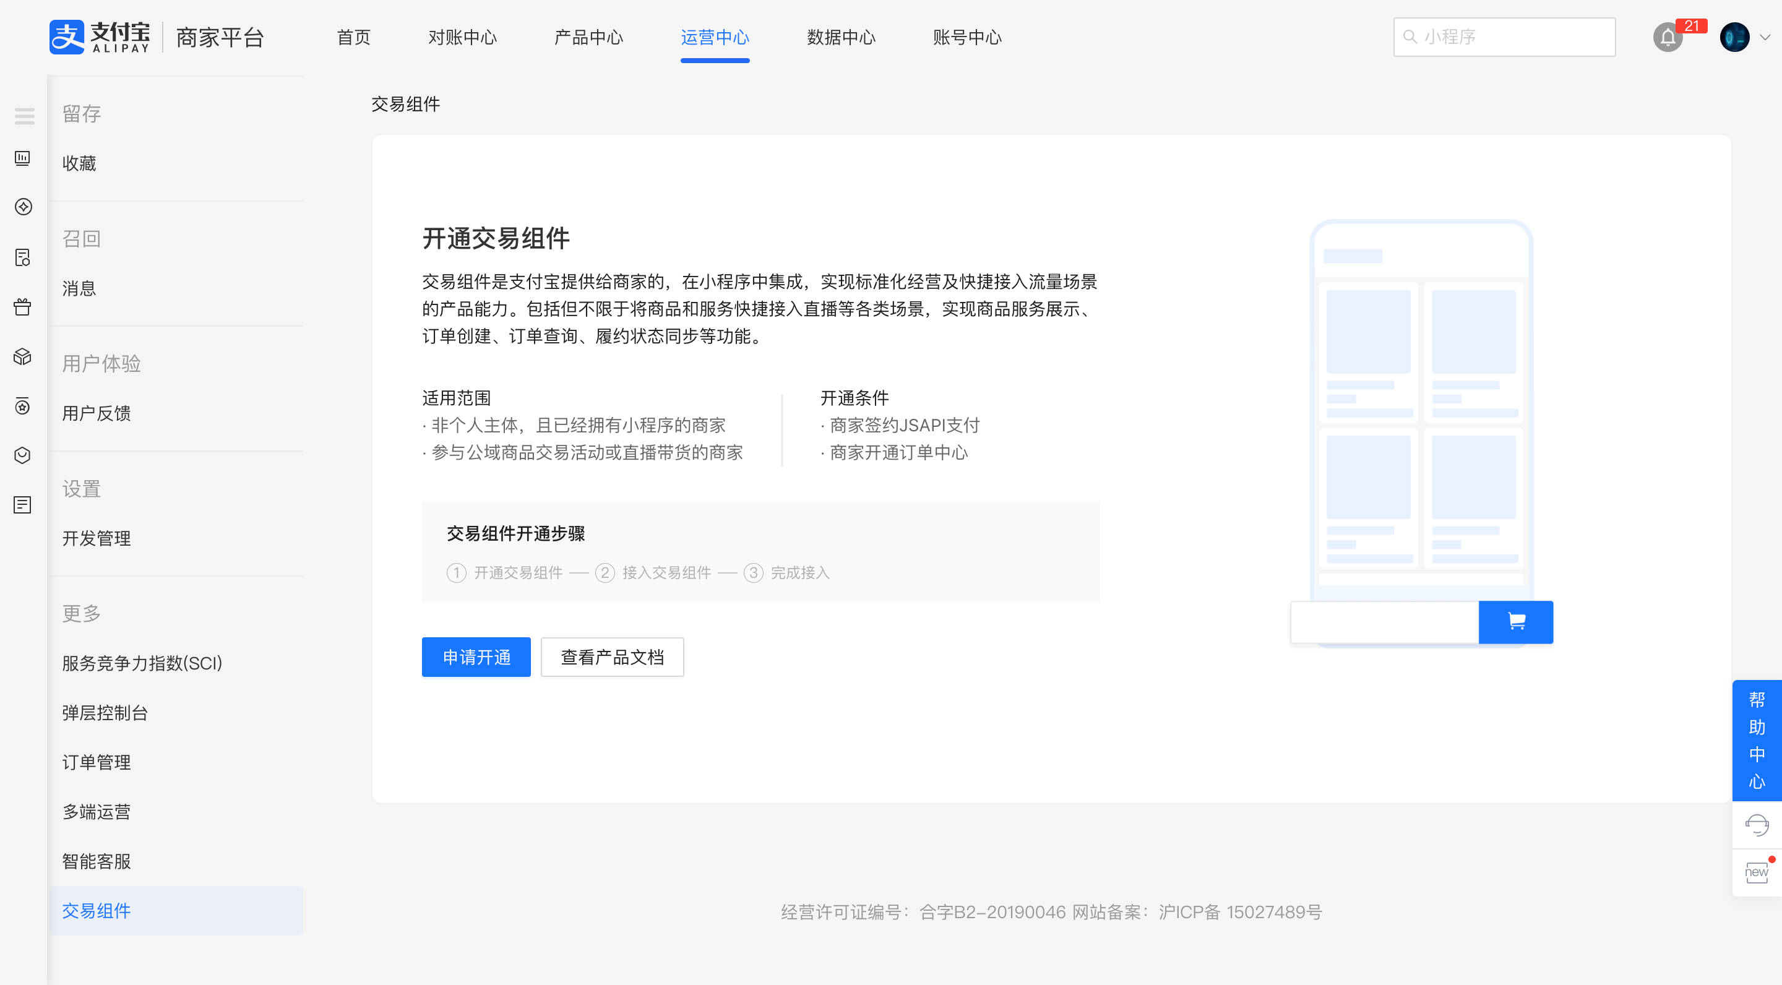This screenshot has height=985, width=1782.
Task: Expand the account dropdown chevron
Action: click(1765, 38)
